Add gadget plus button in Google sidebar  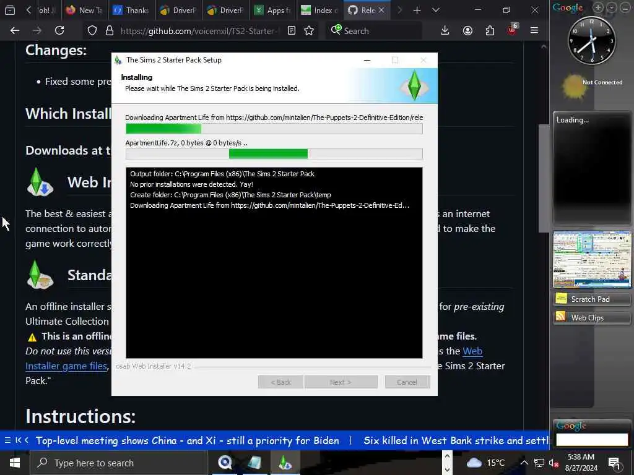pyautogui.click(x=597, y=7)
